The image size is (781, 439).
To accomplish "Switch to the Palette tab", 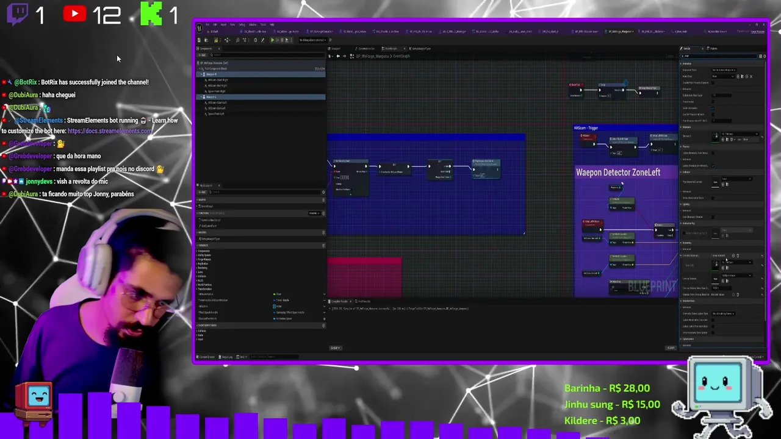I will [712, 48].
